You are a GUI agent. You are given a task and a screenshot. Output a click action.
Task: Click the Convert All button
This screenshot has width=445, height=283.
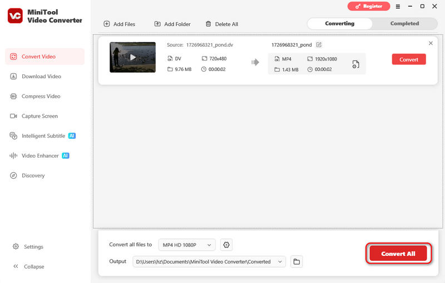click(x=398, y=254)
